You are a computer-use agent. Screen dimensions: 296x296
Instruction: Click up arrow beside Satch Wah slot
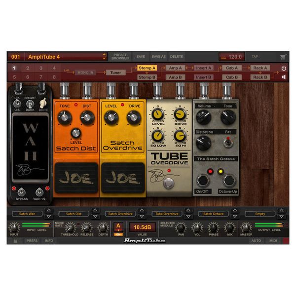point(49,210)
